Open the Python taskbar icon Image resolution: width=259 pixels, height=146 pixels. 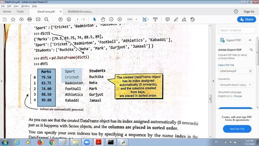tap(123, 142)
